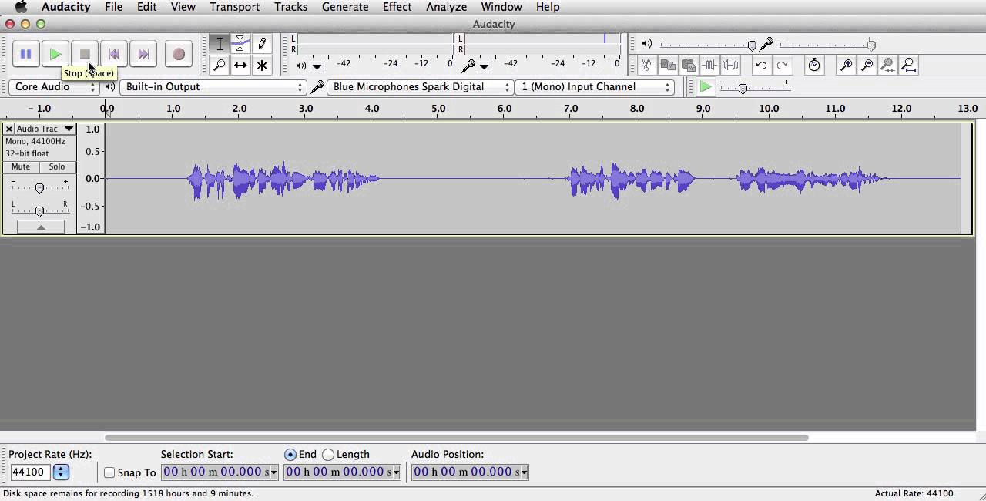
Task: Open the 1 (Mono) Input Channel dropdown
Action: (x=595, y=87)
